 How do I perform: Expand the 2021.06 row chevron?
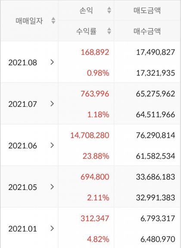click(x=52, y=146)
